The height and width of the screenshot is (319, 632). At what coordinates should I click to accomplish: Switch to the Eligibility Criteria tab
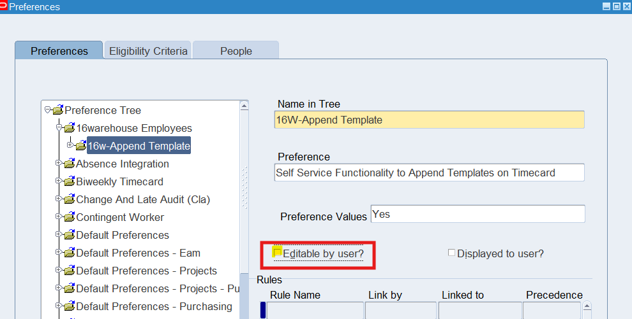click(x=148, y=51)
